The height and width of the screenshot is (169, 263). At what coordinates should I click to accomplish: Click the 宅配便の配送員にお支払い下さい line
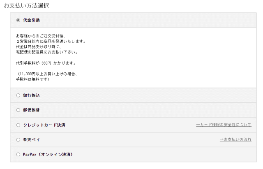pyautogui.click(x=47, y=52)
